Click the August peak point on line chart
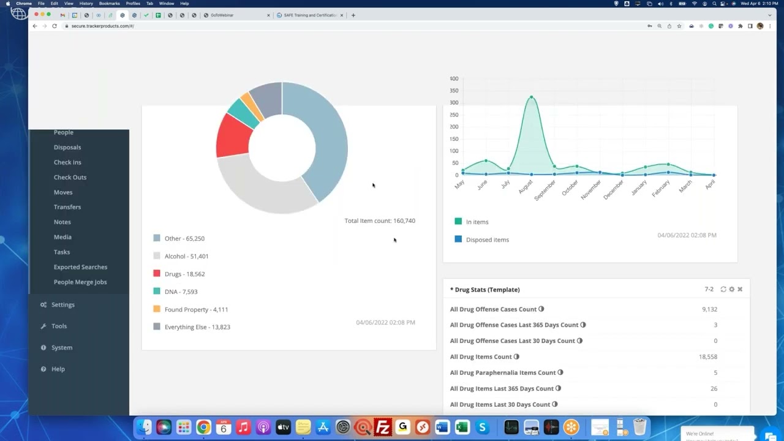 coord(531,97)
